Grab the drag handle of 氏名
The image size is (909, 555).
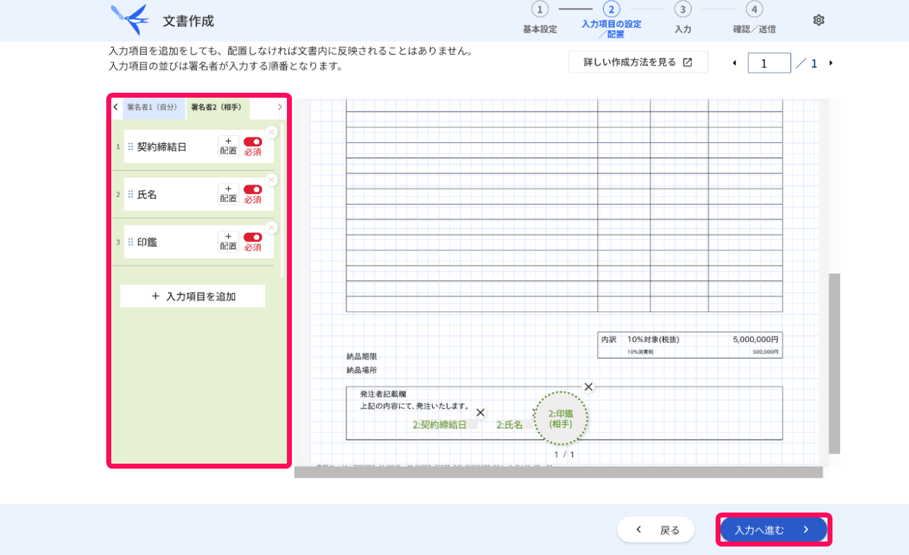click(x=130, y=194)
